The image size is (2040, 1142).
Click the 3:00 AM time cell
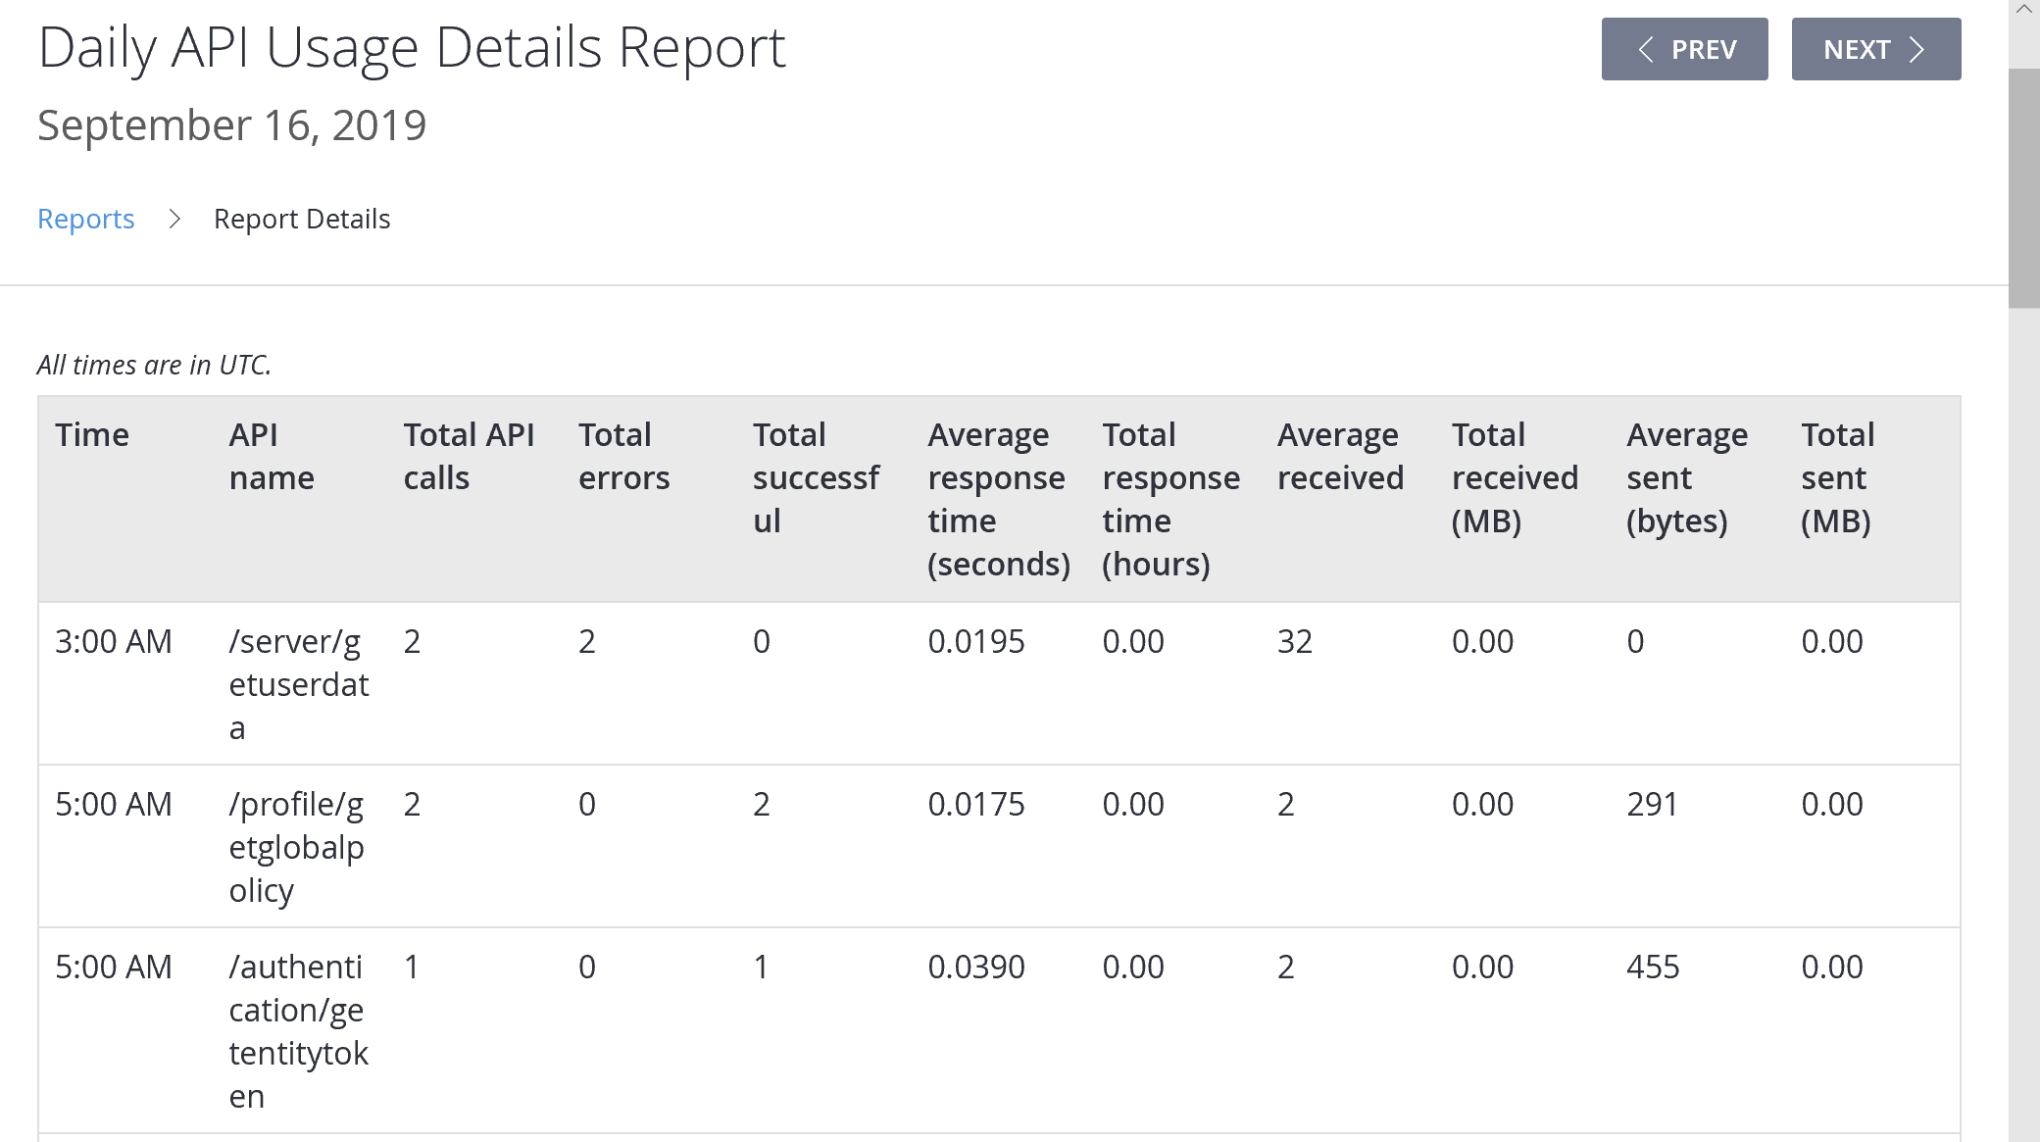pos(114,641)
